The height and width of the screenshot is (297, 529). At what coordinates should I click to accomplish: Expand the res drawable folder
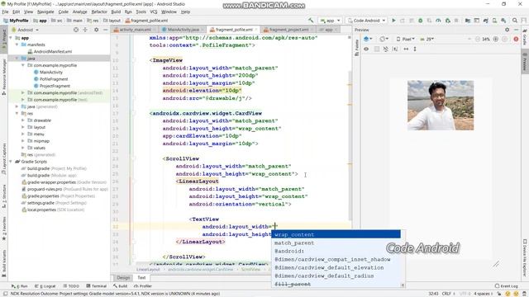(23, 120)
